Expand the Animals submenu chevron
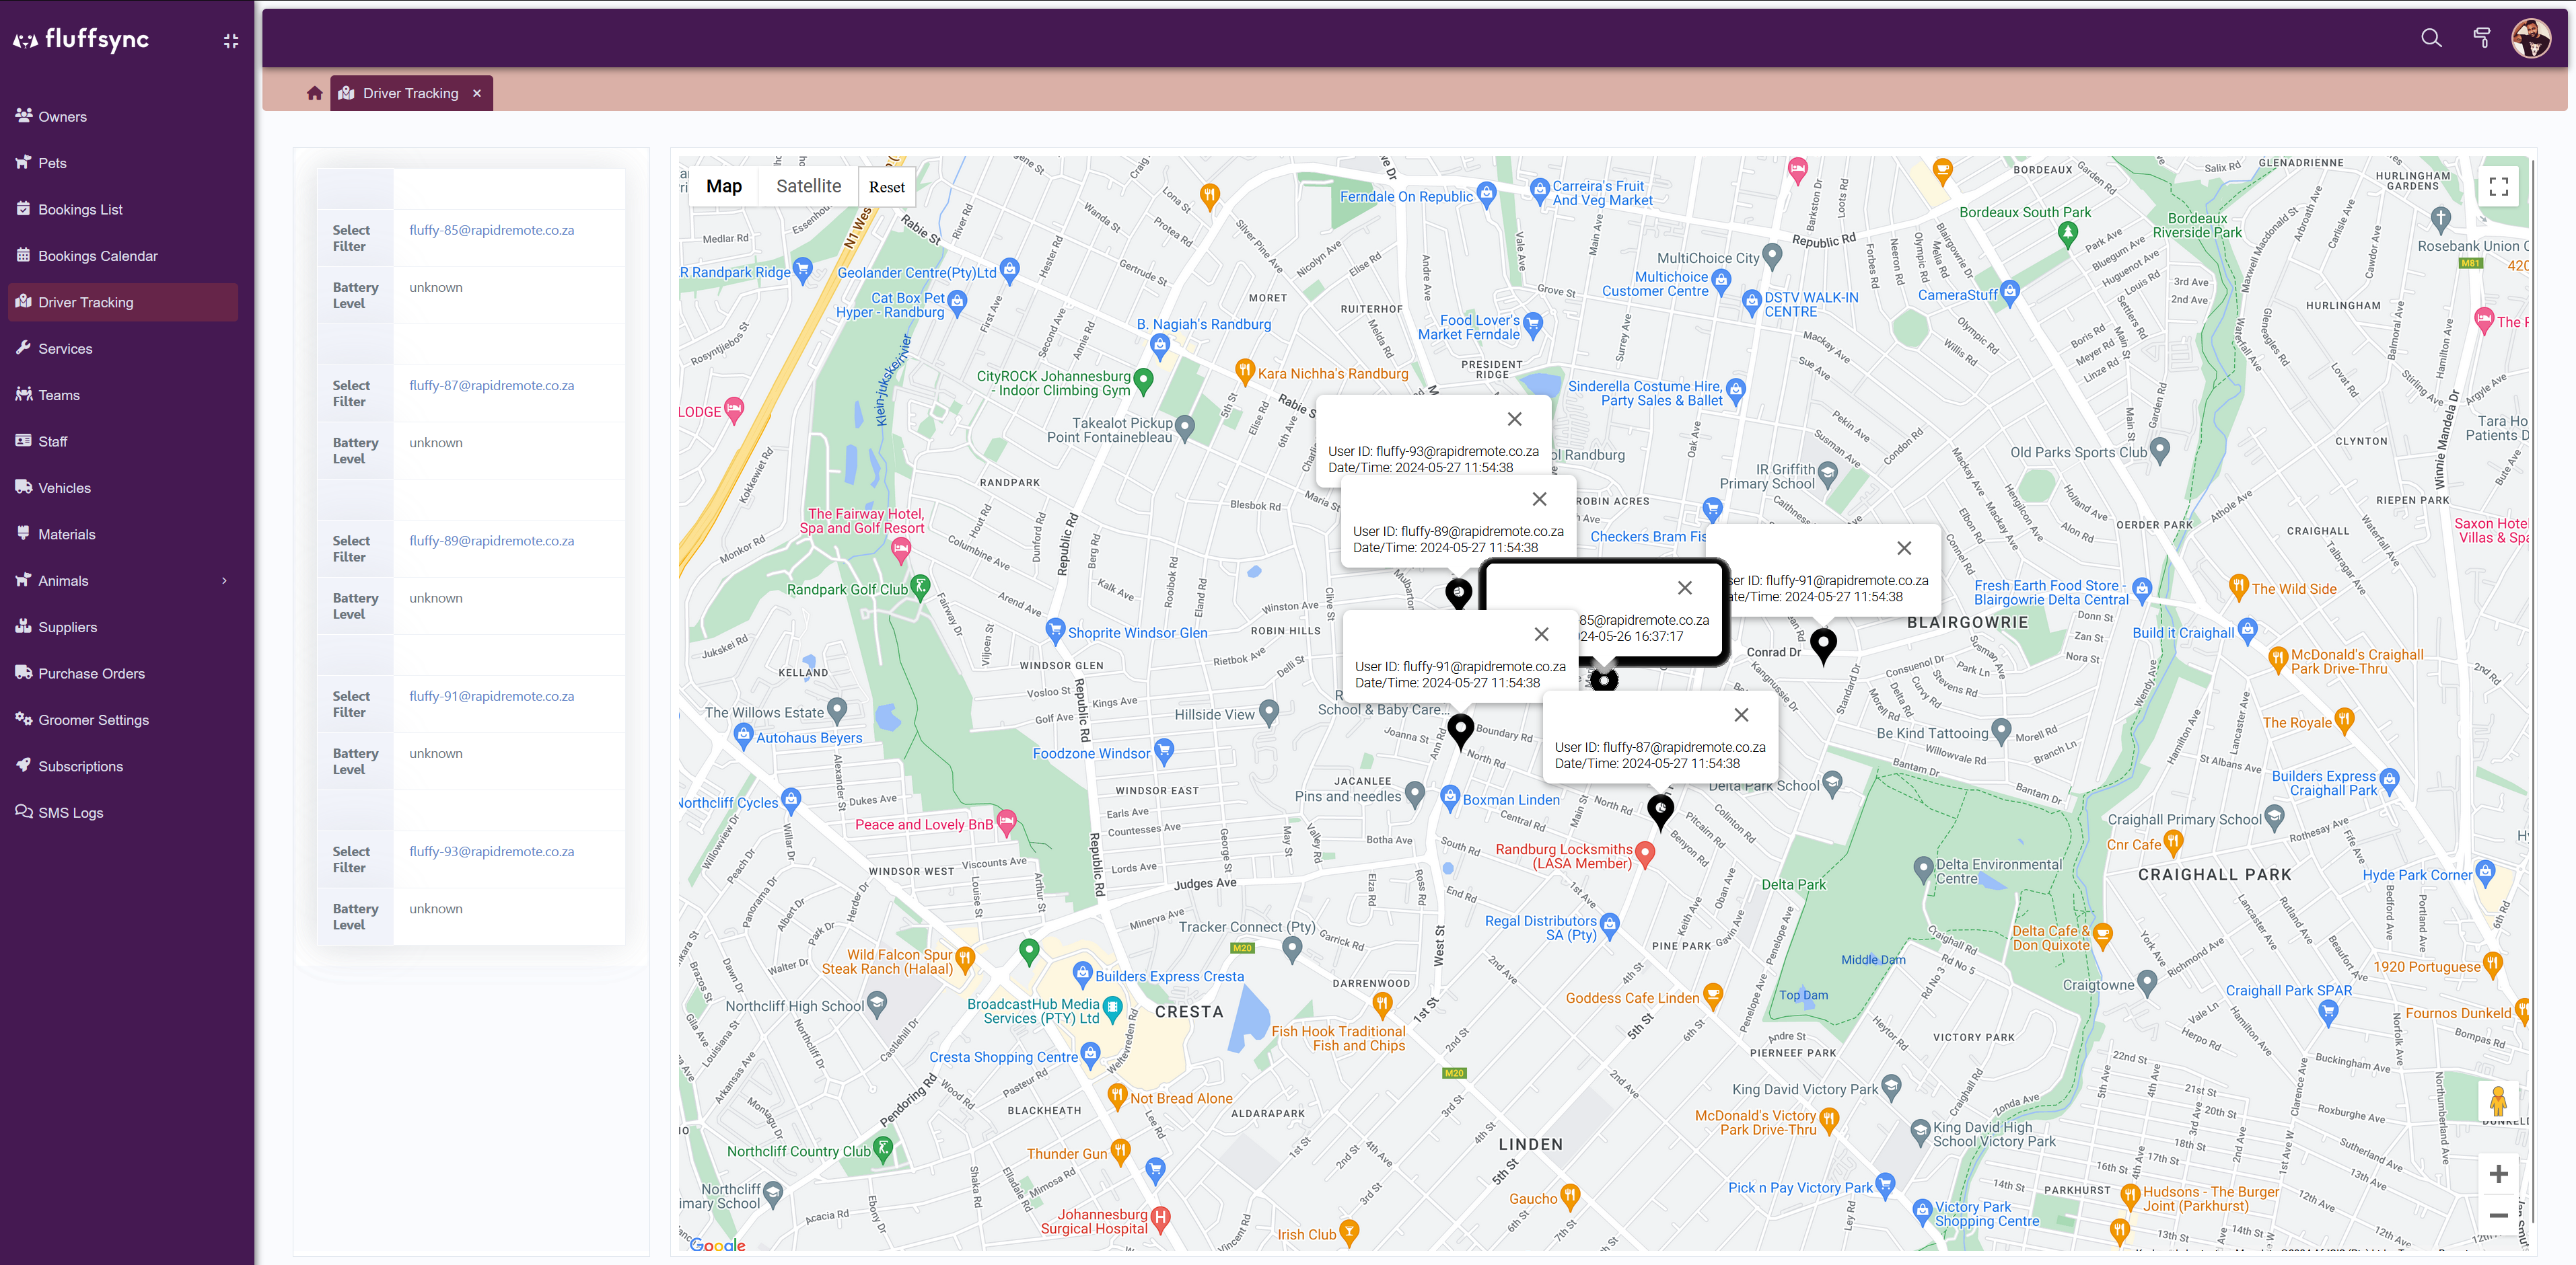Viewport: 2576px width, 1265px height. click(x=224, y=580)
